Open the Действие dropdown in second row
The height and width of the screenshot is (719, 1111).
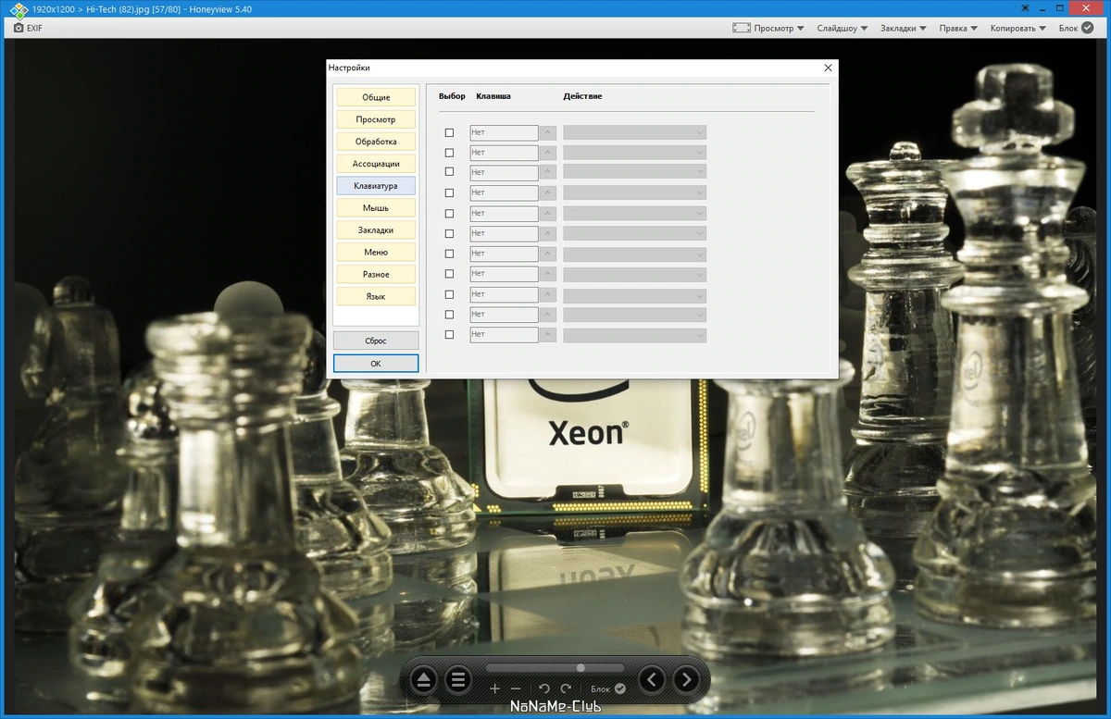tap(634, 153)
